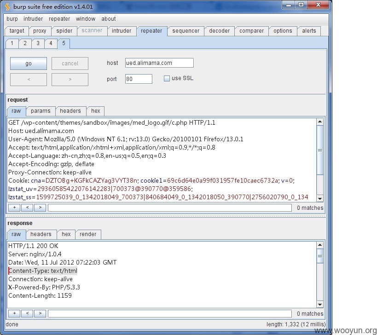Screen dimensions: 377x335
Task: Click the 'Proxy-Connection: keep-alive' request line
Action: pyautogui.click(x=50, y=172)
